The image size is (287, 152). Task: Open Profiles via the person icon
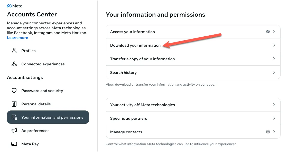click(x=14, y=51)
